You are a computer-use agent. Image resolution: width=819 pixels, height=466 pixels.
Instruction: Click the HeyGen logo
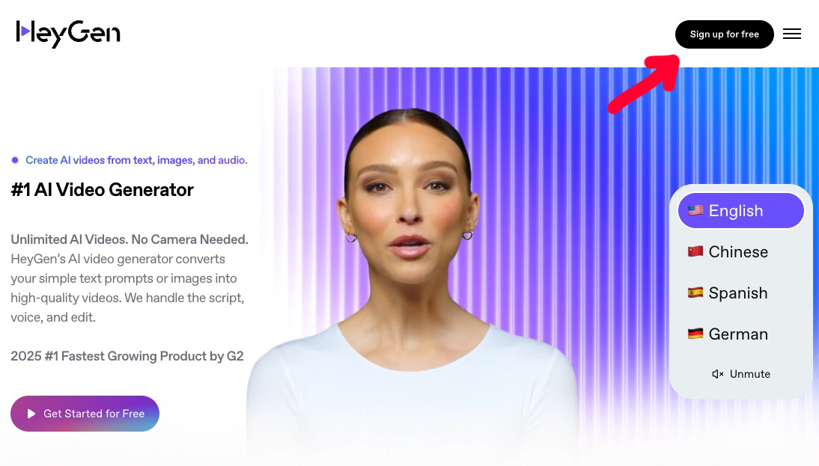(x=68, y=34)
